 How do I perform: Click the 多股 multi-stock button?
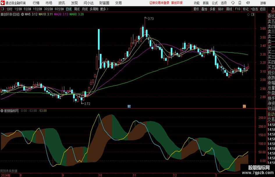(212, 9)
